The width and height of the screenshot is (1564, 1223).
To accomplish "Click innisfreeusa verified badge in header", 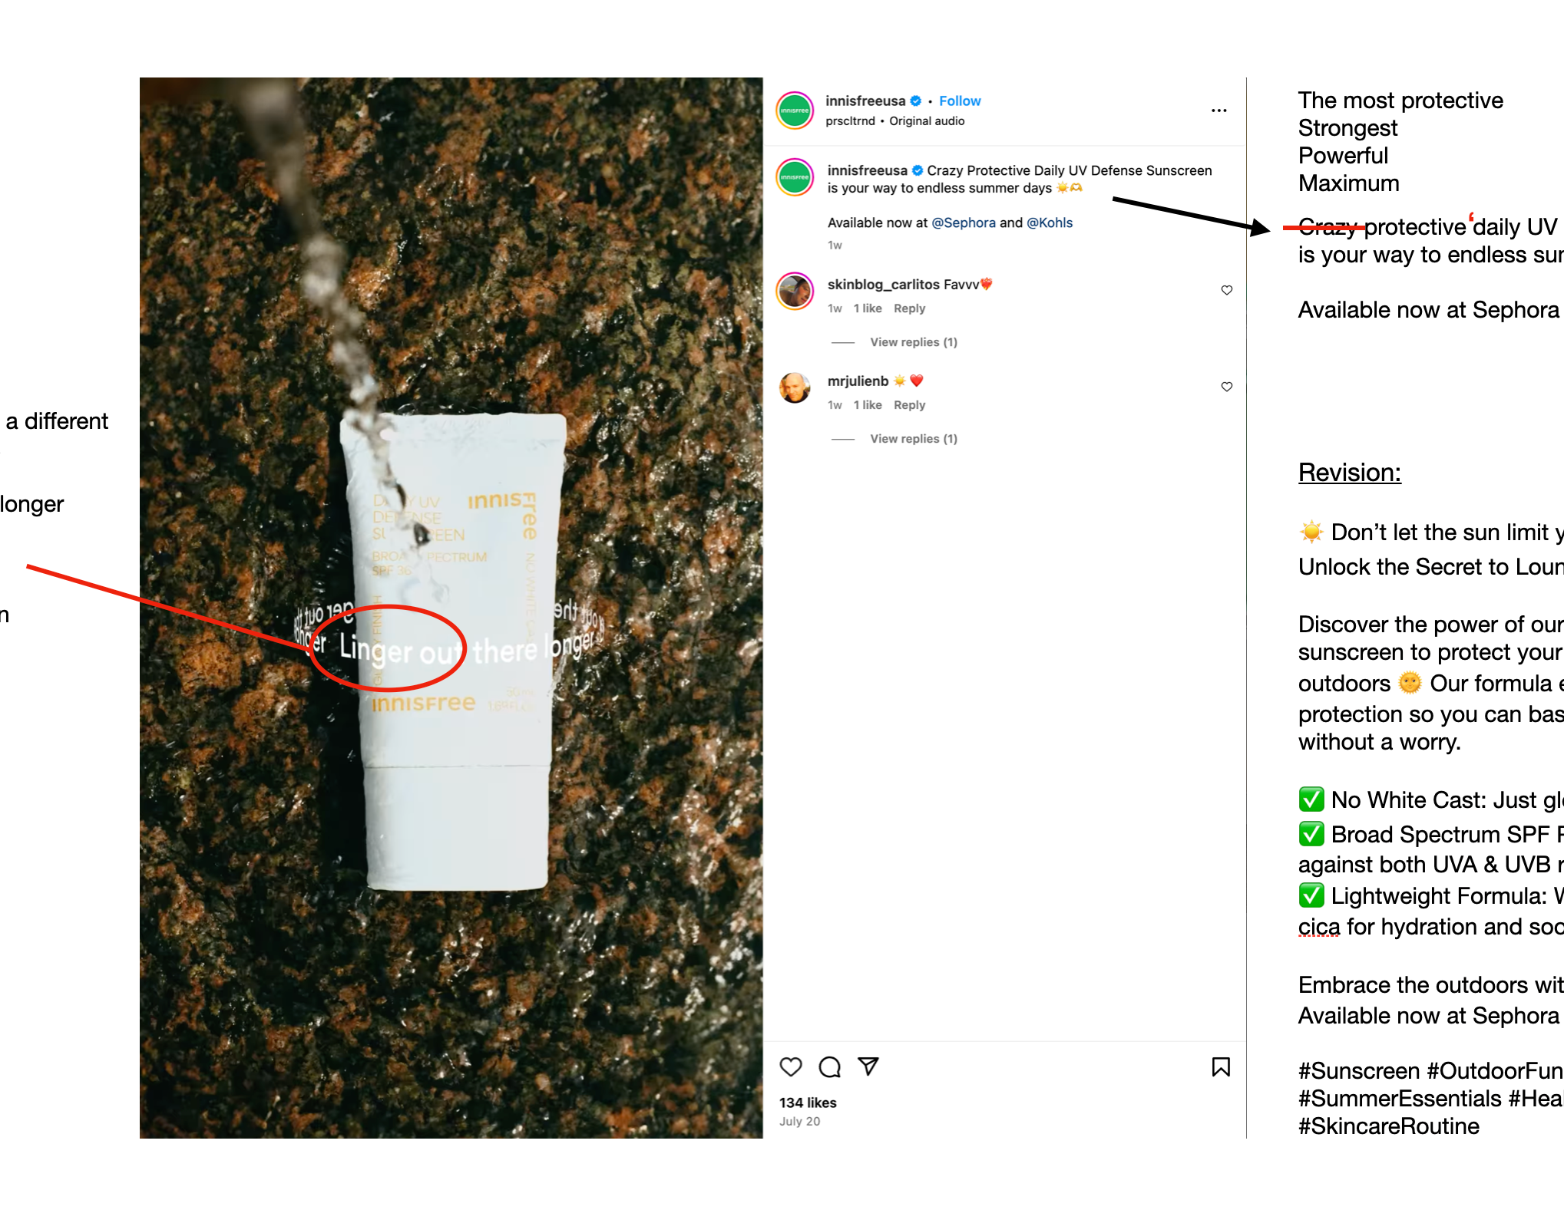I will tap(916, 101).
